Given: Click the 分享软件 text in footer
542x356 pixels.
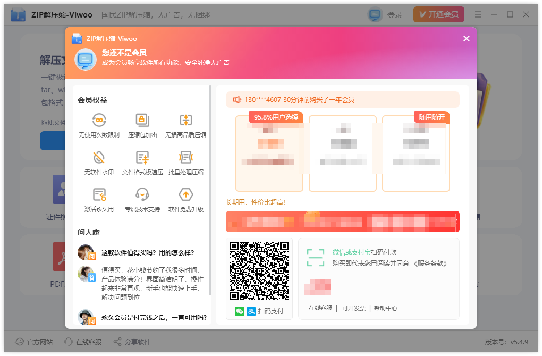Looking at the screenshot, I should [x=138, y=342].
